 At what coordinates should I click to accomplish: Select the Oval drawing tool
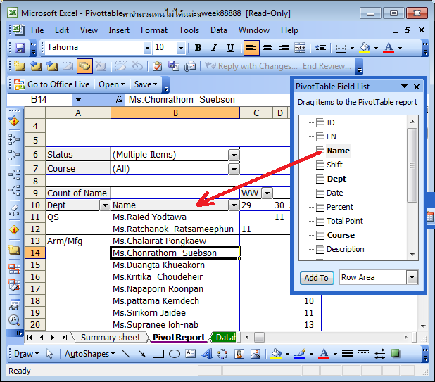[x=173, y=354]
